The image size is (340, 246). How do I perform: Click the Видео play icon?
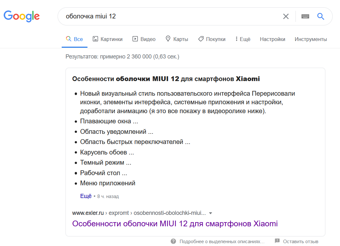click(135, 39)
